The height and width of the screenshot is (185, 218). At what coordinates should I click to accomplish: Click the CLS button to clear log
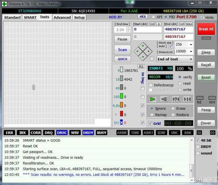point(199,180)
